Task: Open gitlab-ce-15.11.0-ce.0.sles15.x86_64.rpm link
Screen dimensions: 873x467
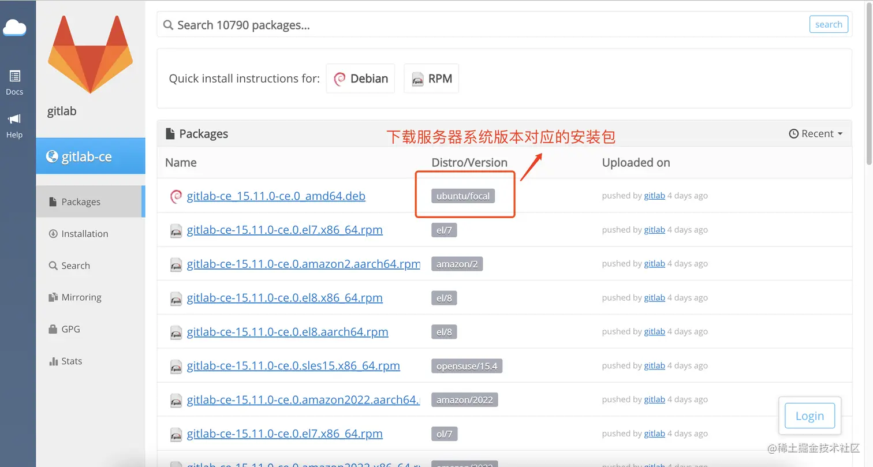Action: click(293, 365)
